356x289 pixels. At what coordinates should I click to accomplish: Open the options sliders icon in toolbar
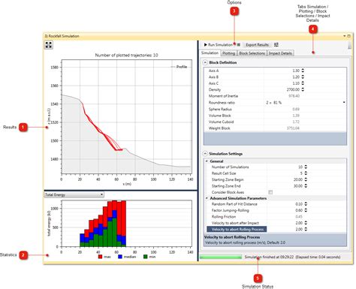[276, 44]
